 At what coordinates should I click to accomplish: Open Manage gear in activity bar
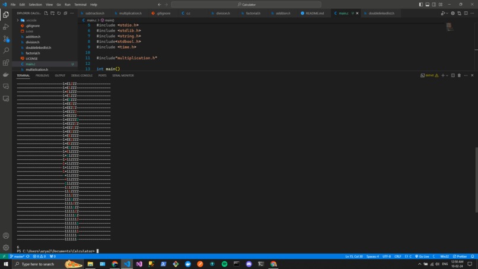click(x=6, y=248)
